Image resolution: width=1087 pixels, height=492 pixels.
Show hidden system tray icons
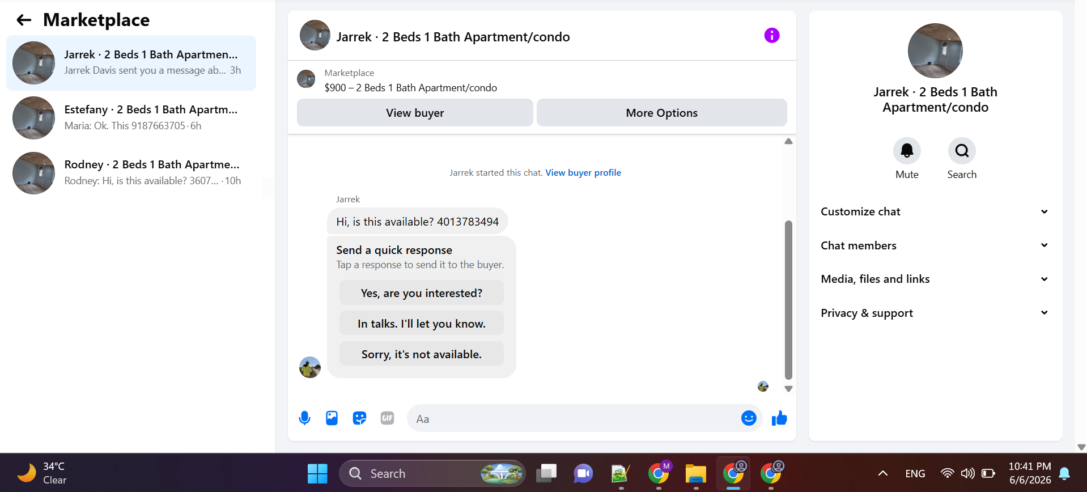pos(882,473)
